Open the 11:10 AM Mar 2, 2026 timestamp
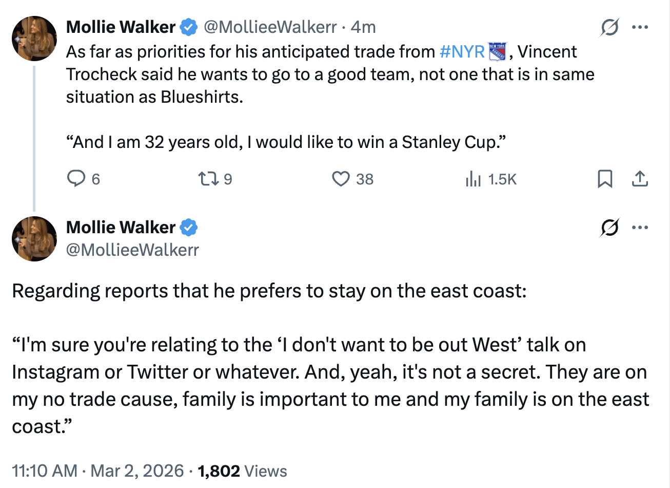 tap(97, 471)
